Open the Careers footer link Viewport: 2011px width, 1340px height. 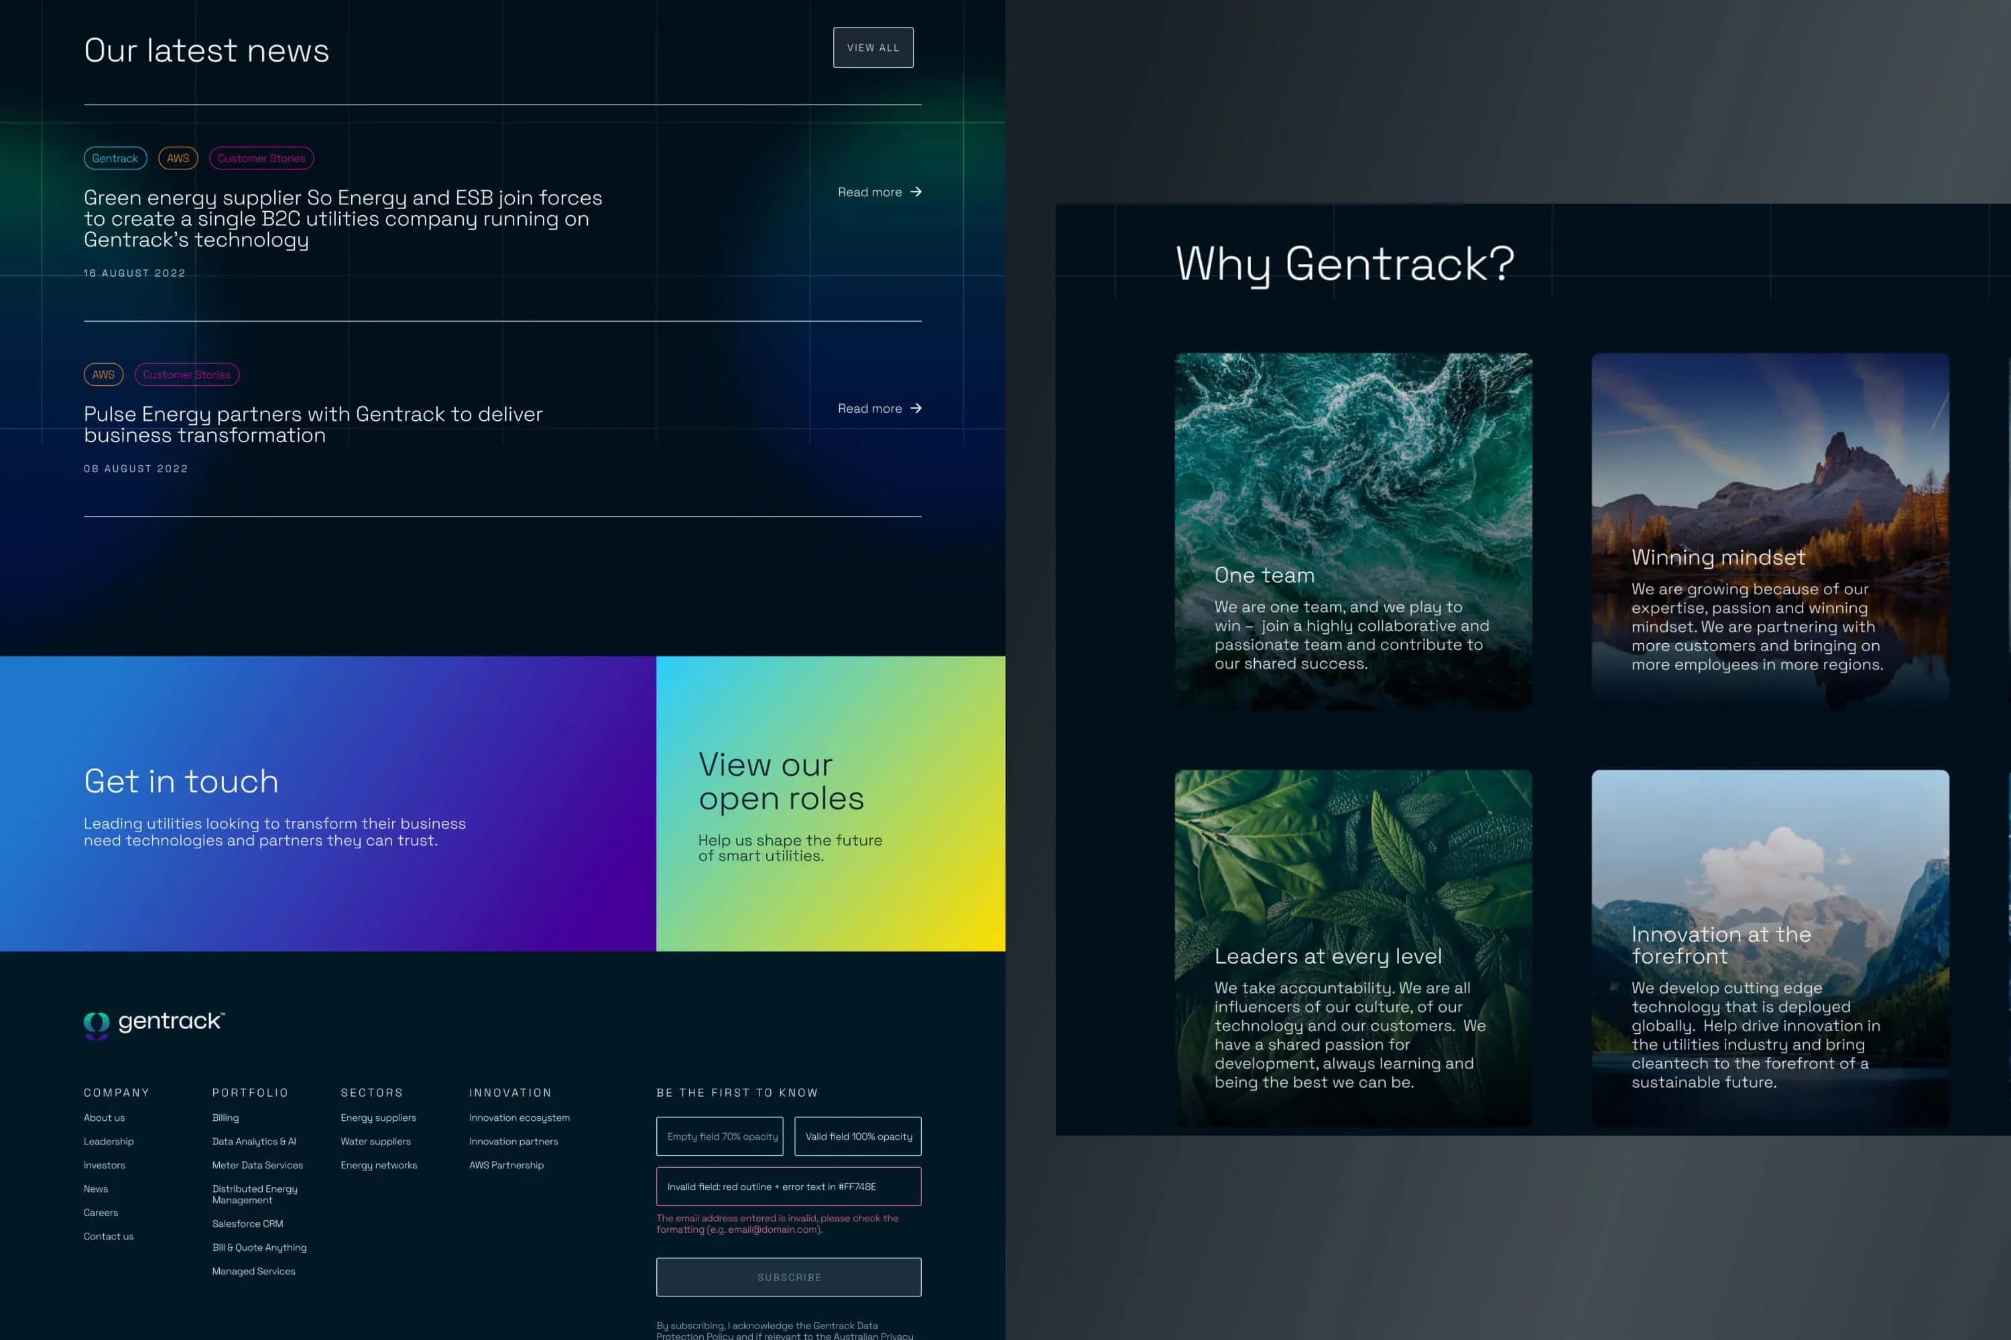pyautogui.click(x=101, y=1213)
